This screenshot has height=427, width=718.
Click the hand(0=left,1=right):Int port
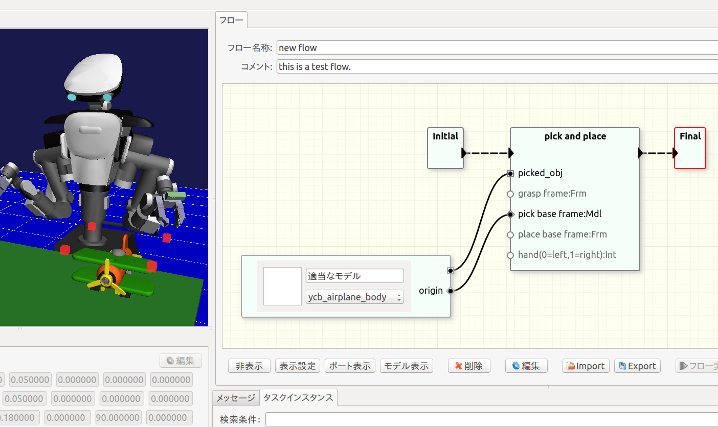click(510, 255)
